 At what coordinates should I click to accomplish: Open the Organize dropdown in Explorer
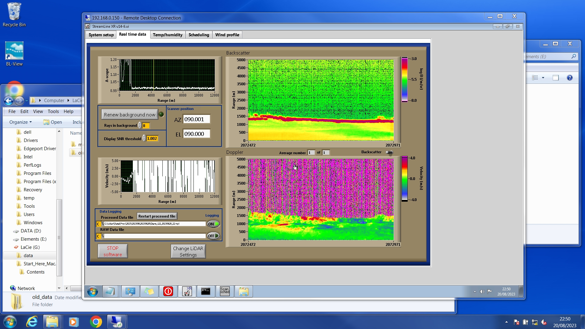[20, 122]
